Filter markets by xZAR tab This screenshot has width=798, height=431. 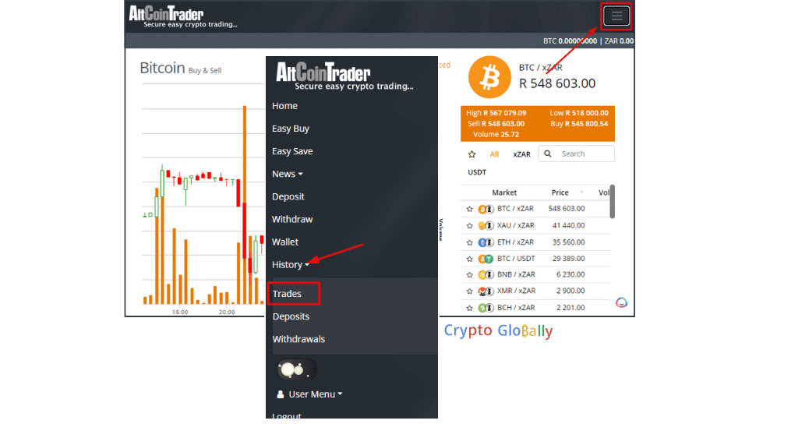pyautogui.click(x=521, y=154)
